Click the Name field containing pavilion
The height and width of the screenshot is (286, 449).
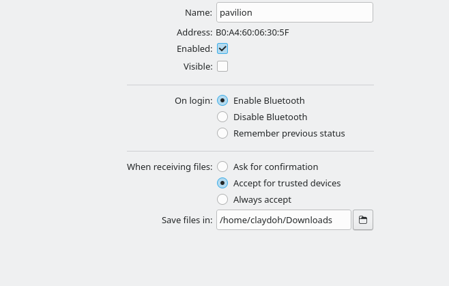[x=294, y=12]
